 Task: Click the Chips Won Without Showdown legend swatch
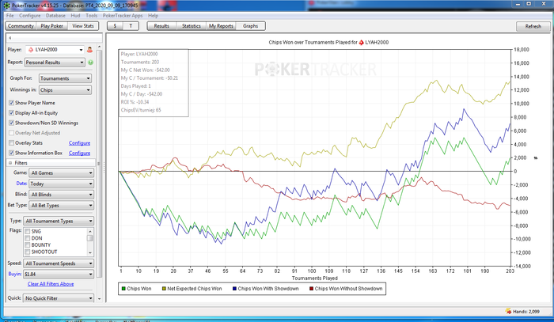(x=311, y=289)
